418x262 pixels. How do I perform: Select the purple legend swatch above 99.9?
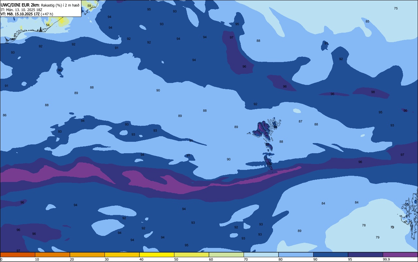pyautogui.click(x=400, y=254)
